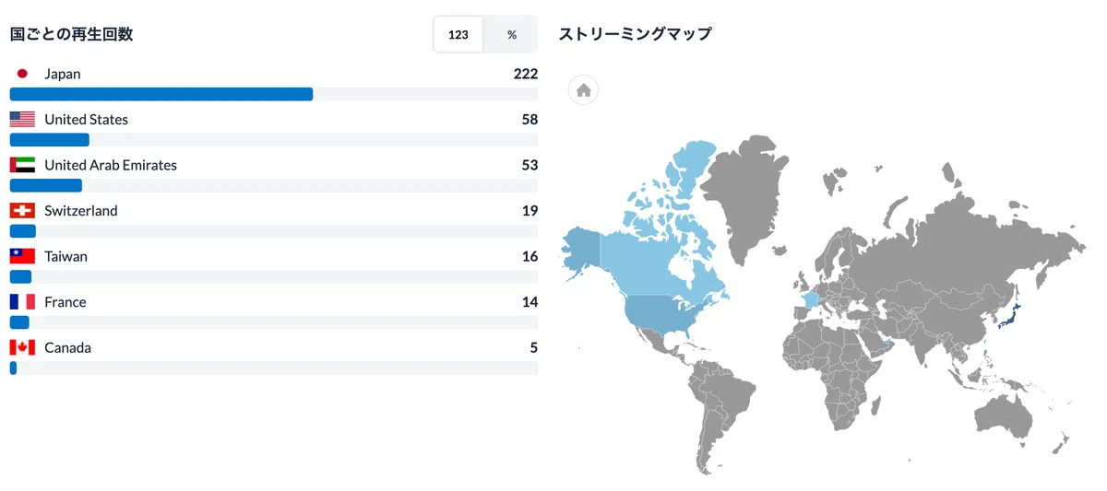This screenshot has height=491, width=1107.
Task: Click the United Arab Emirates country label
Action: point(111,165)
